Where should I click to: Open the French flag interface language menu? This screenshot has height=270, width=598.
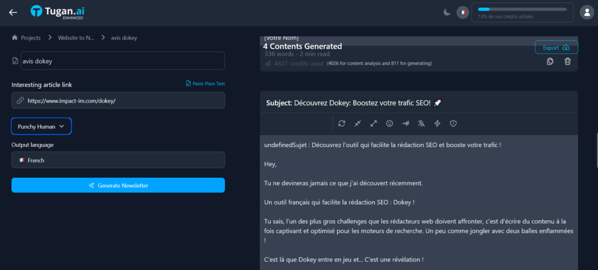tap(463, 12)
